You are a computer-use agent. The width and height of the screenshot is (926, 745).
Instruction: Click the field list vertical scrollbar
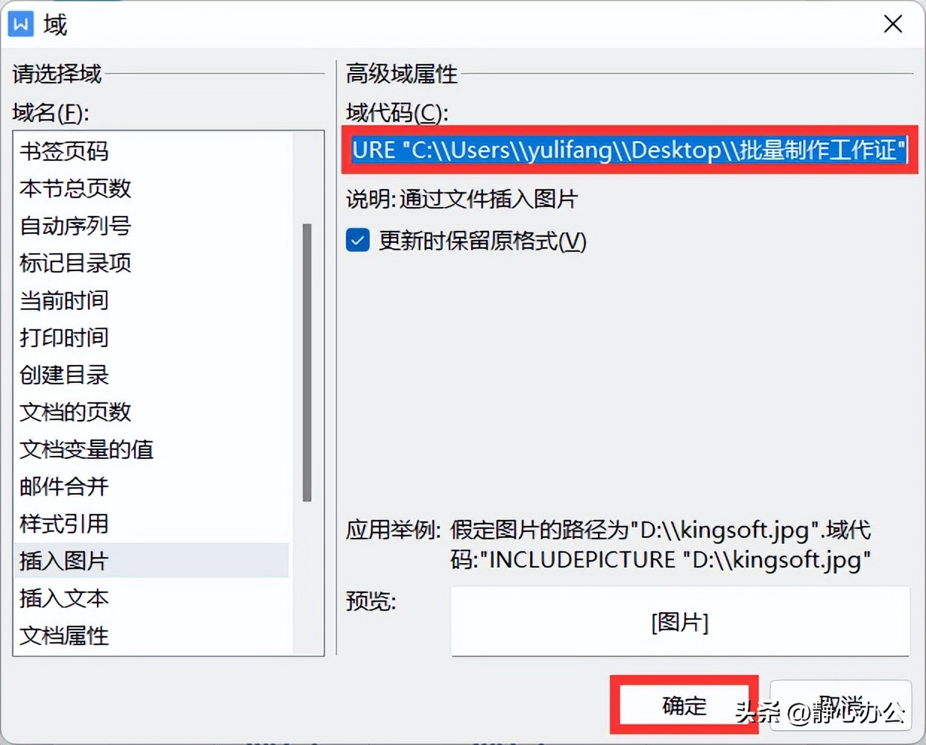tap(306, 363)
